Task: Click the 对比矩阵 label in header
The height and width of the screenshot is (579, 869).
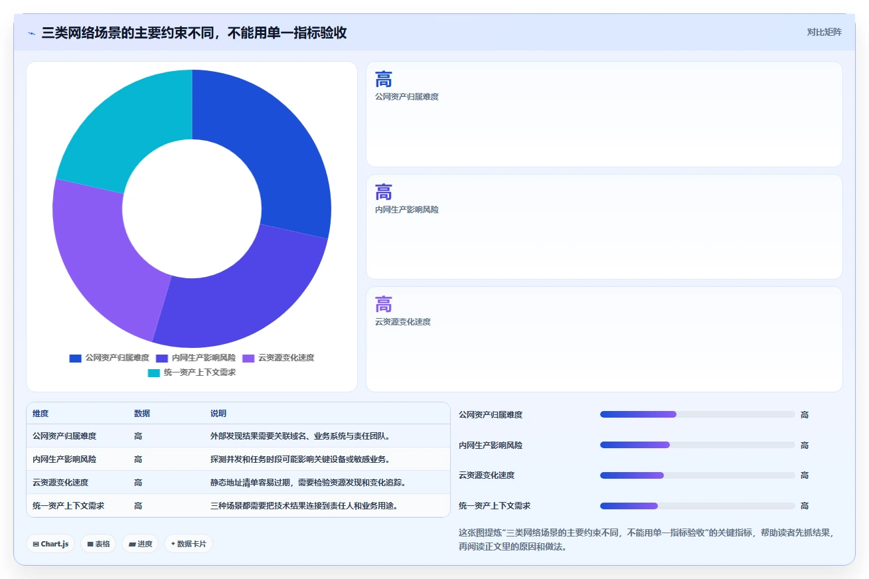Action: (x=824, y=32)
